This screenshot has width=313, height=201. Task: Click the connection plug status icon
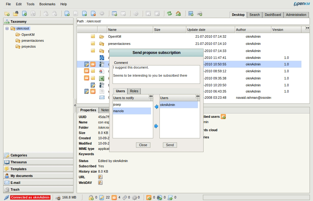click(x=7, y=198)
